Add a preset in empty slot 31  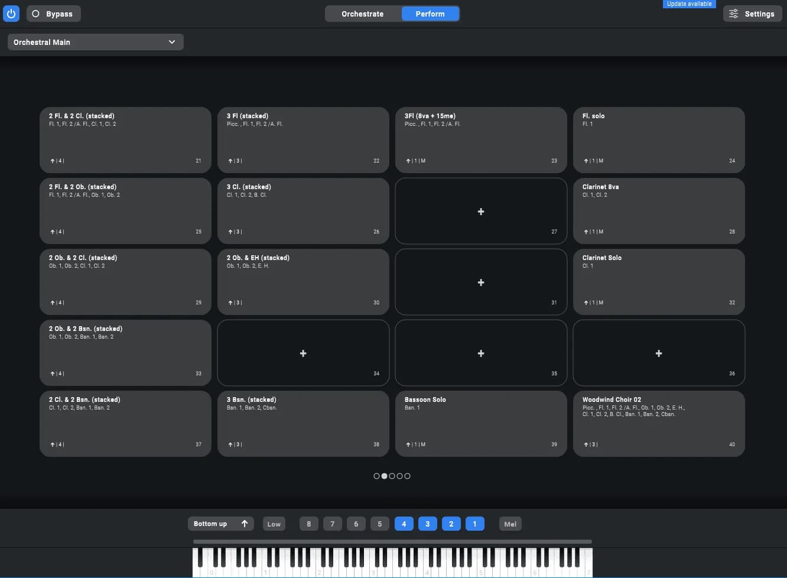pos(481,282)
